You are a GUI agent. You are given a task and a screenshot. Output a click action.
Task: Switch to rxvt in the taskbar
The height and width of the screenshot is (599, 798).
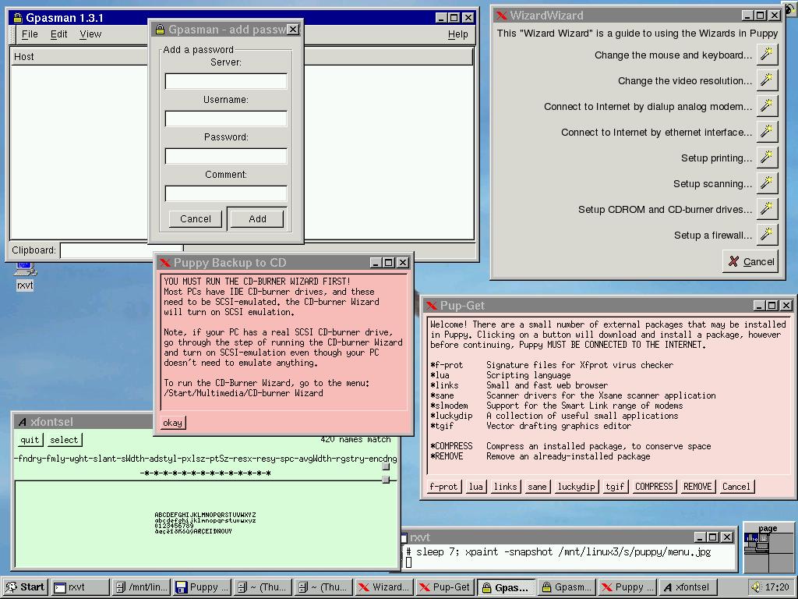click(x=80, y=587)
